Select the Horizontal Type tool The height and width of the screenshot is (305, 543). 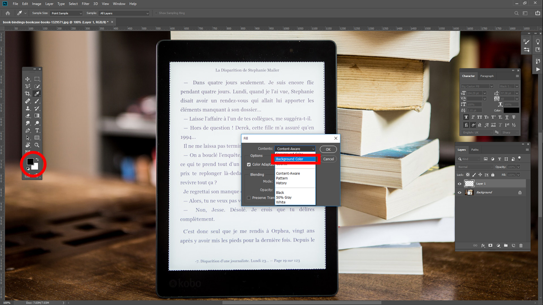[x=37, y=131]
